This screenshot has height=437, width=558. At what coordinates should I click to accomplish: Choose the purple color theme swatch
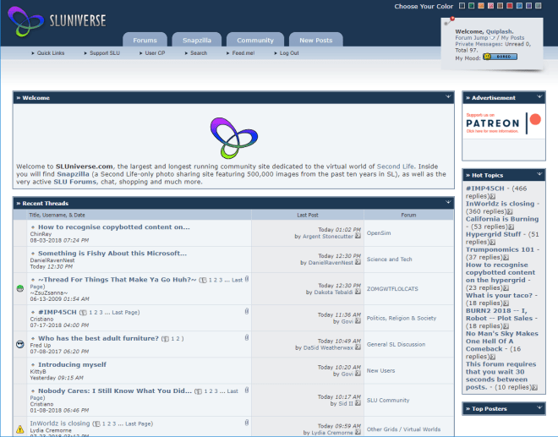pos(528,6)
